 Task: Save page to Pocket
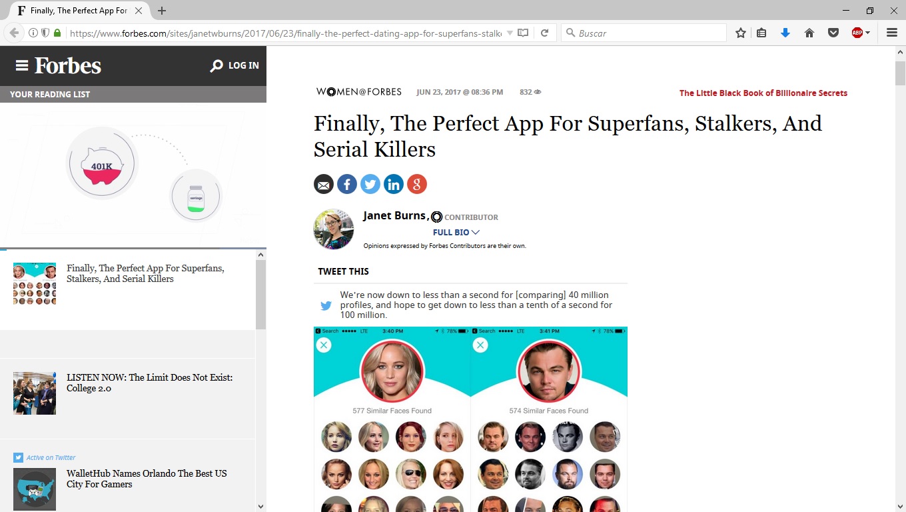tap(833, 33)
